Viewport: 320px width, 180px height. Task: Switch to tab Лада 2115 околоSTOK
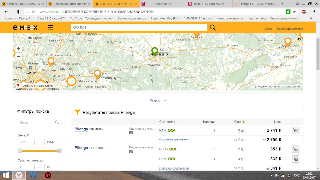(x=209, y=4)
